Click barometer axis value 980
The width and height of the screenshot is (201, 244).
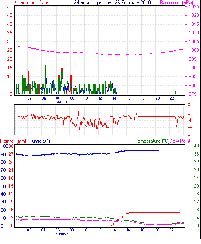tap(193, 85)
